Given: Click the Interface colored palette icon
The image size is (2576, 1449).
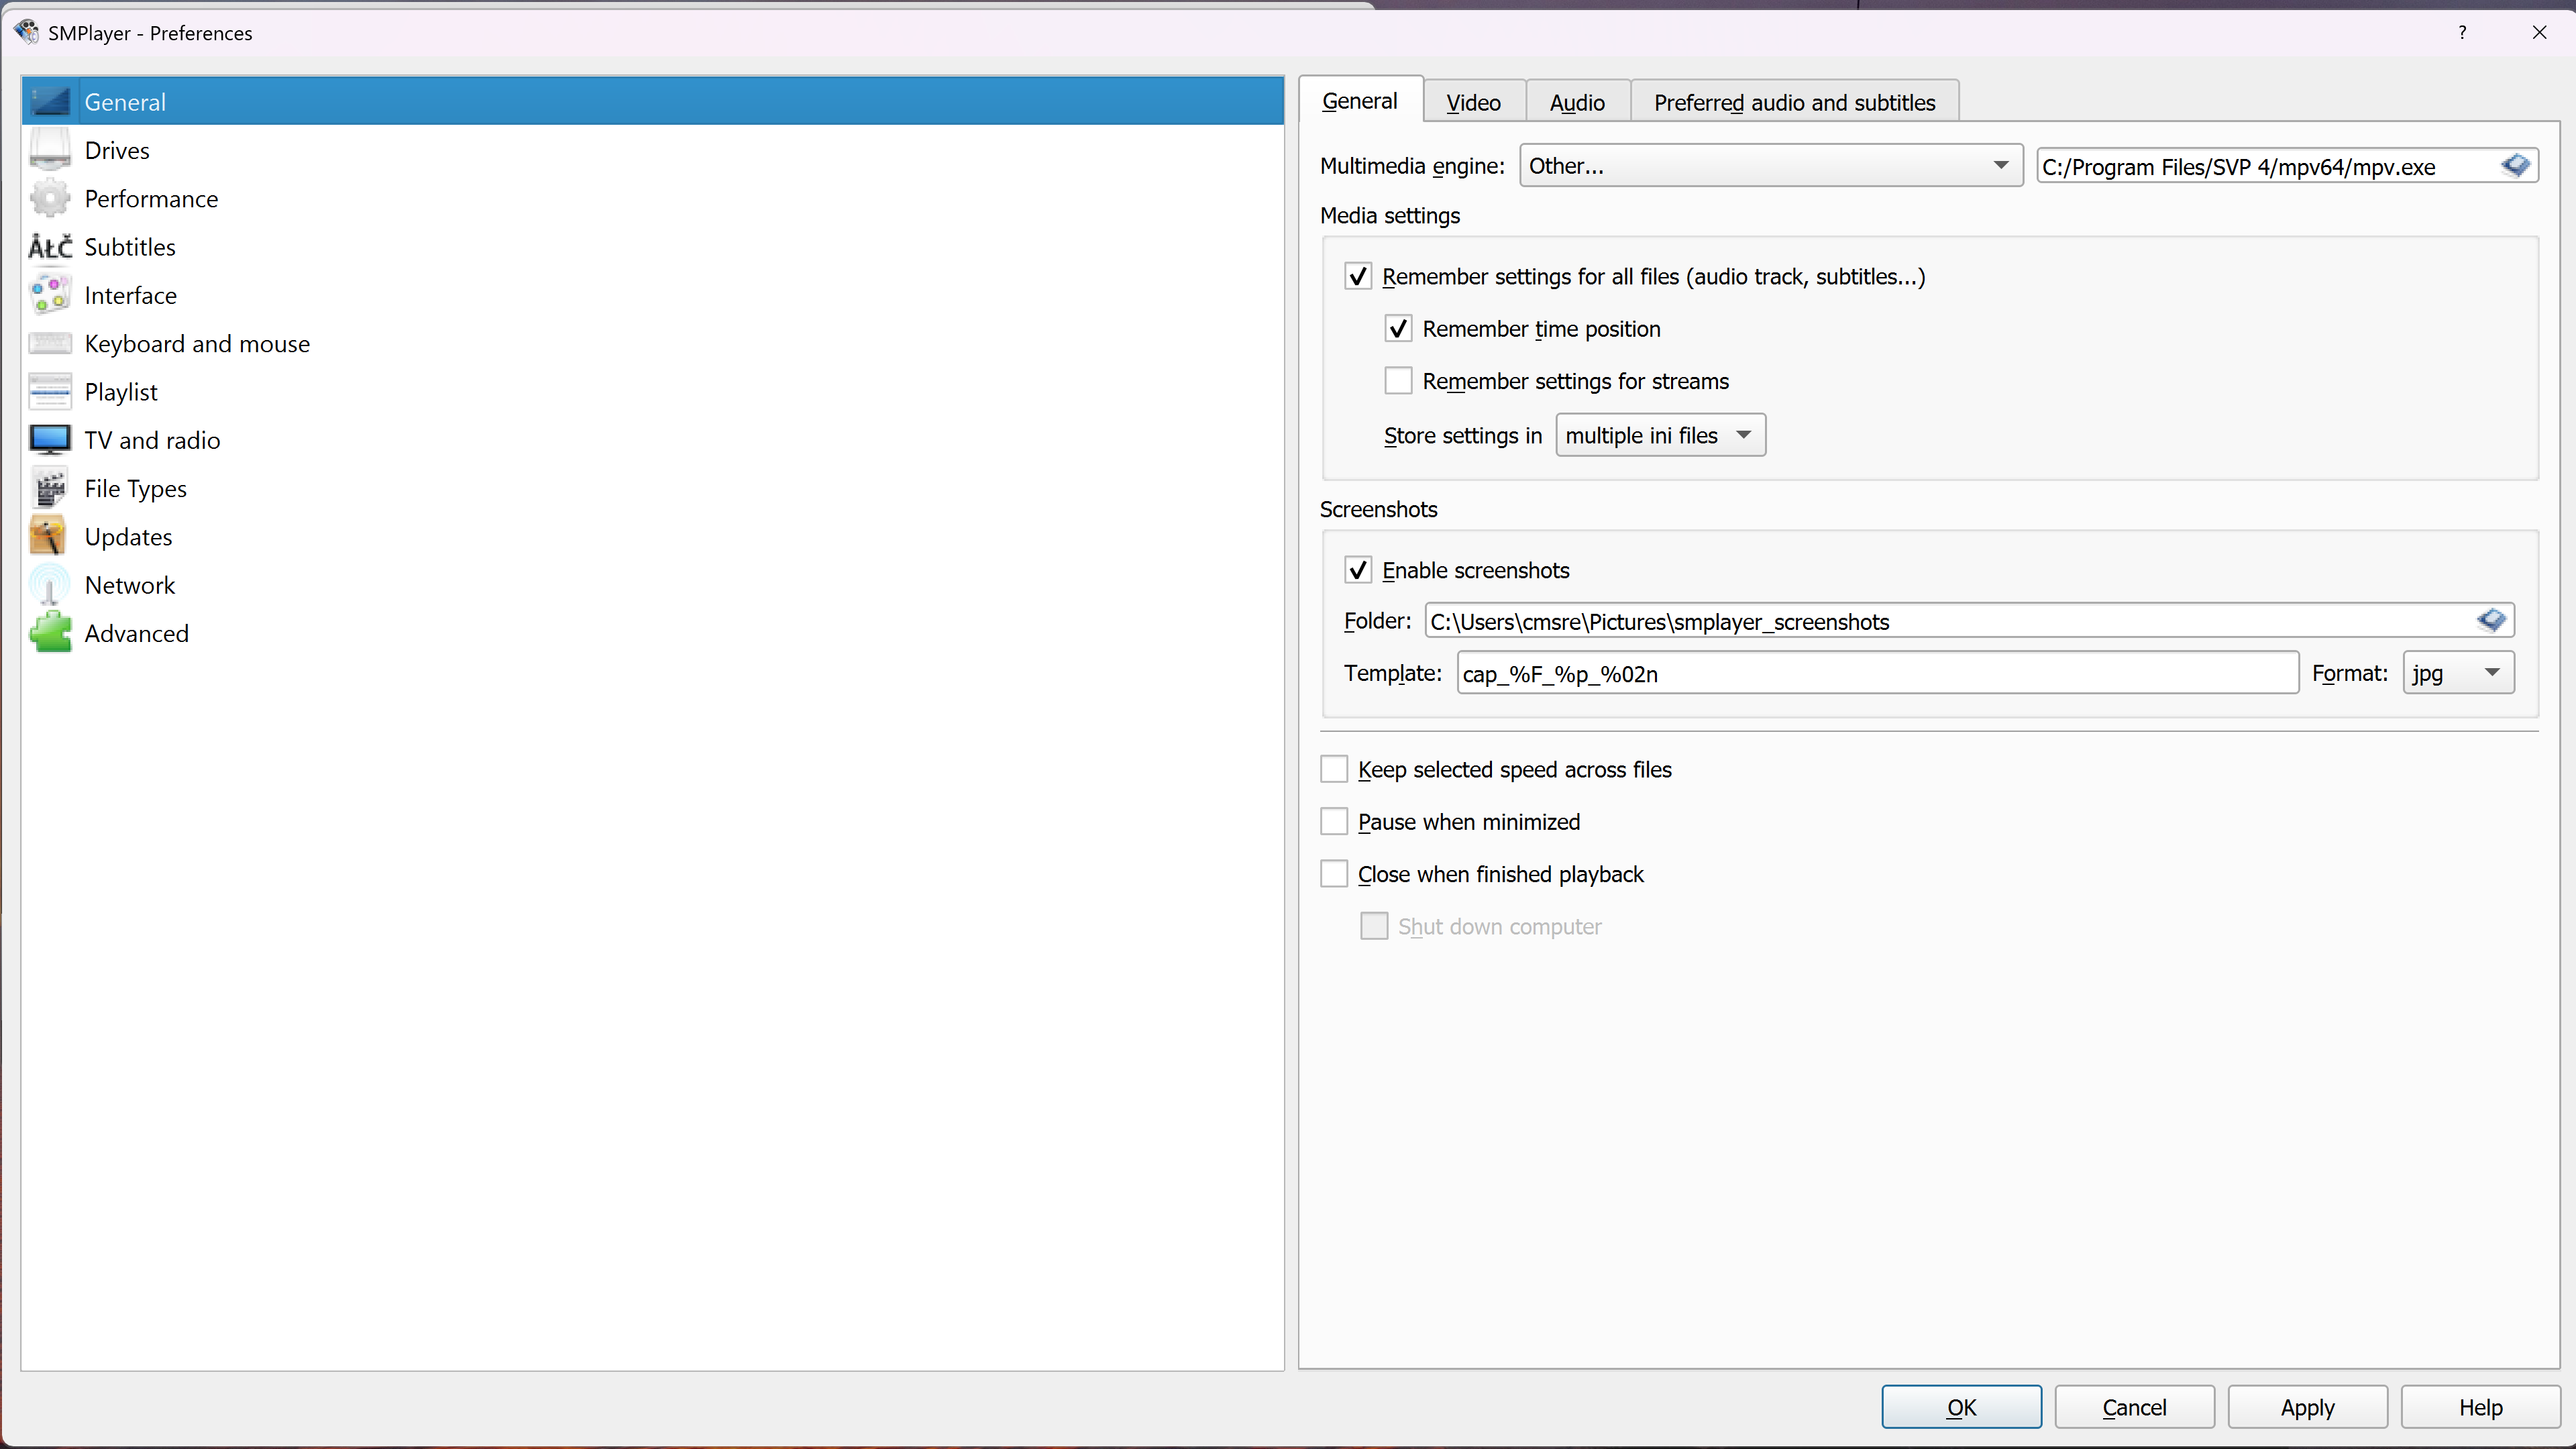Looking at the screenshot, I should tap(50, 295).
